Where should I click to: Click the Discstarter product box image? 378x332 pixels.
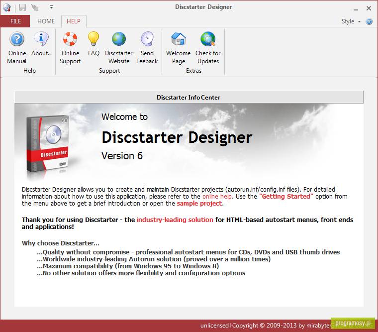[x=47, y=144]
